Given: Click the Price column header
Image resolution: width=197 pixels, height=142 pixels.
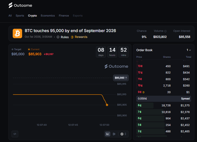Looking at the screenshot, I should coord(139,57).
